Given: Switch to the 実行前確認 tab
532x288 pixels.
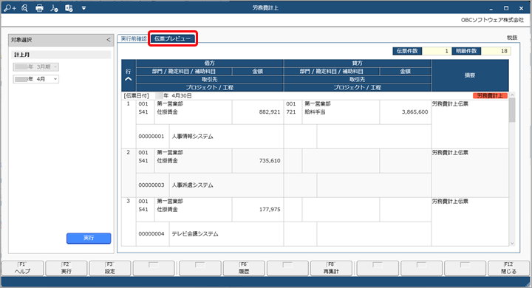Looking at the screenshot, I should 134,38.
